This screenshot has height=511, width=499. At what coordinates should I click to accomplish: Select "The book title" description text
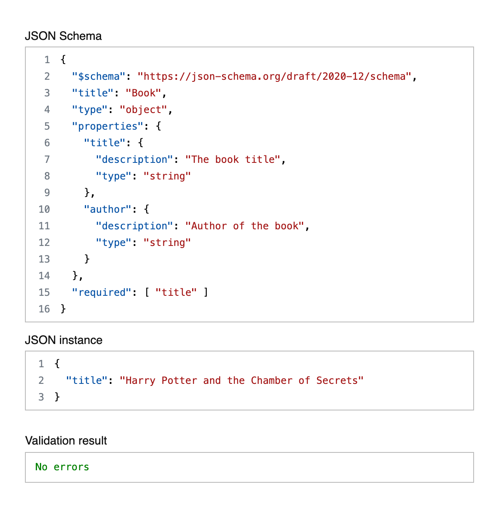233,160
